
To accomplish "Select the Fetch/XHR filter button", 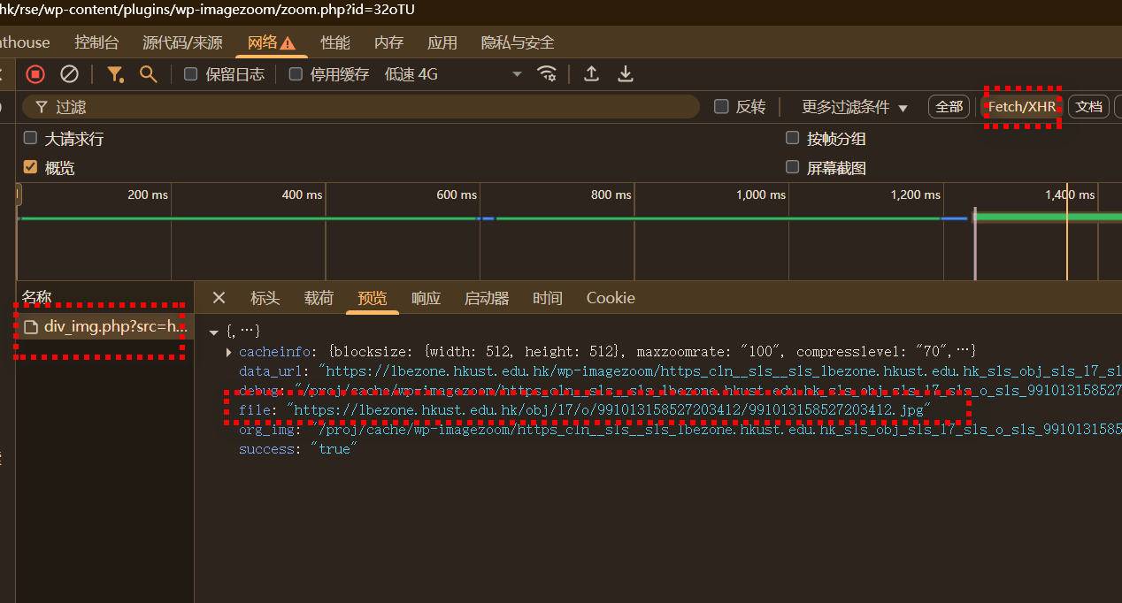I will 1022,107.
